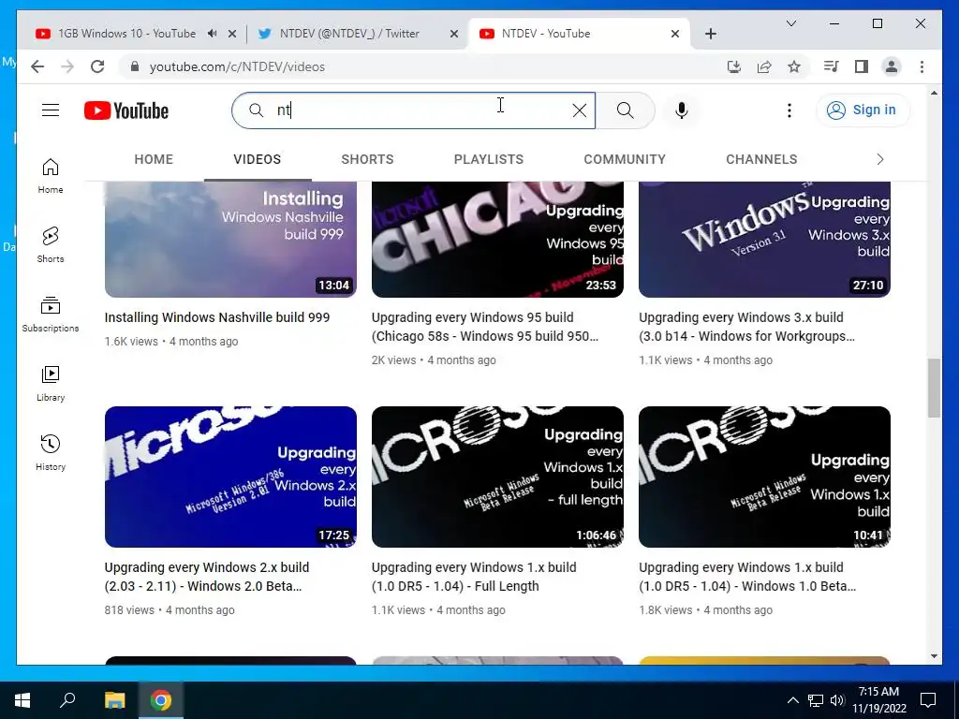Open History in left sidebar
Image resolution: width=959 pixels, height=719 pixels.
pyautogui.click(x=51, y=453)
